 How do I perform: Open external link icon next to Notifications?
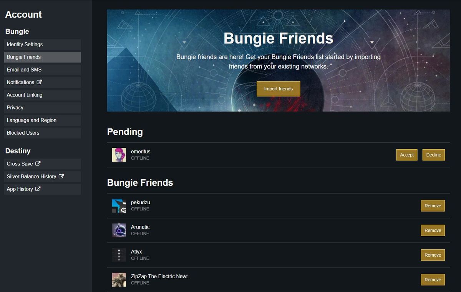pos(39,82)
